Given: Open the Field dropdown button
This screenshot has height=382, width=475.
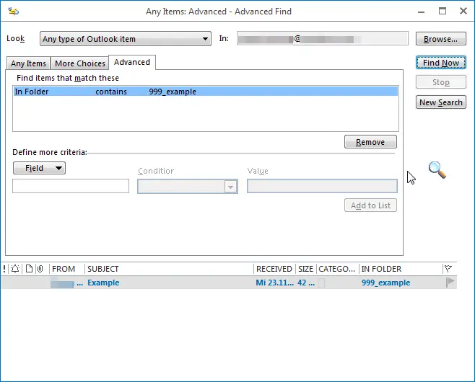Looking at the screenshot, I should [39, 168].
